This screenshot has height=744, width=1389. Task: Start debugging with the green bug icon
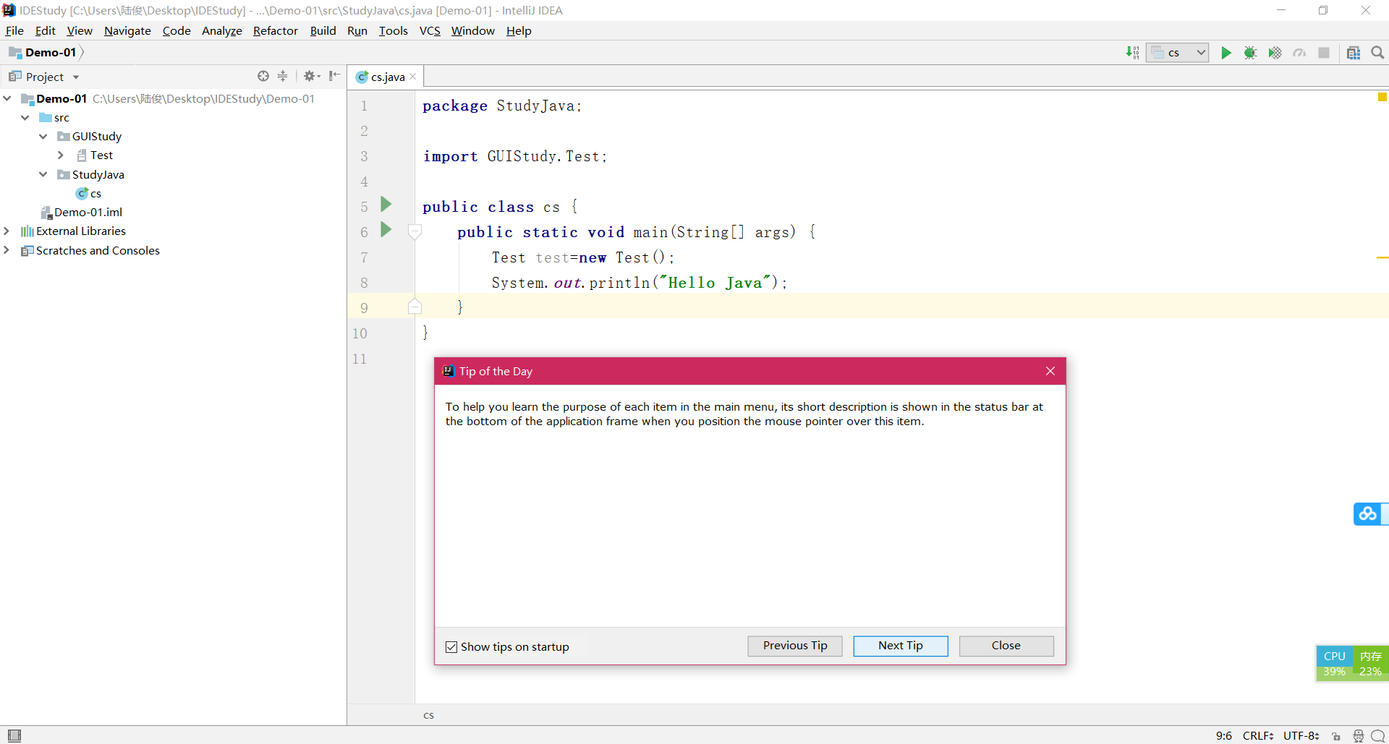pos(1250,53)
